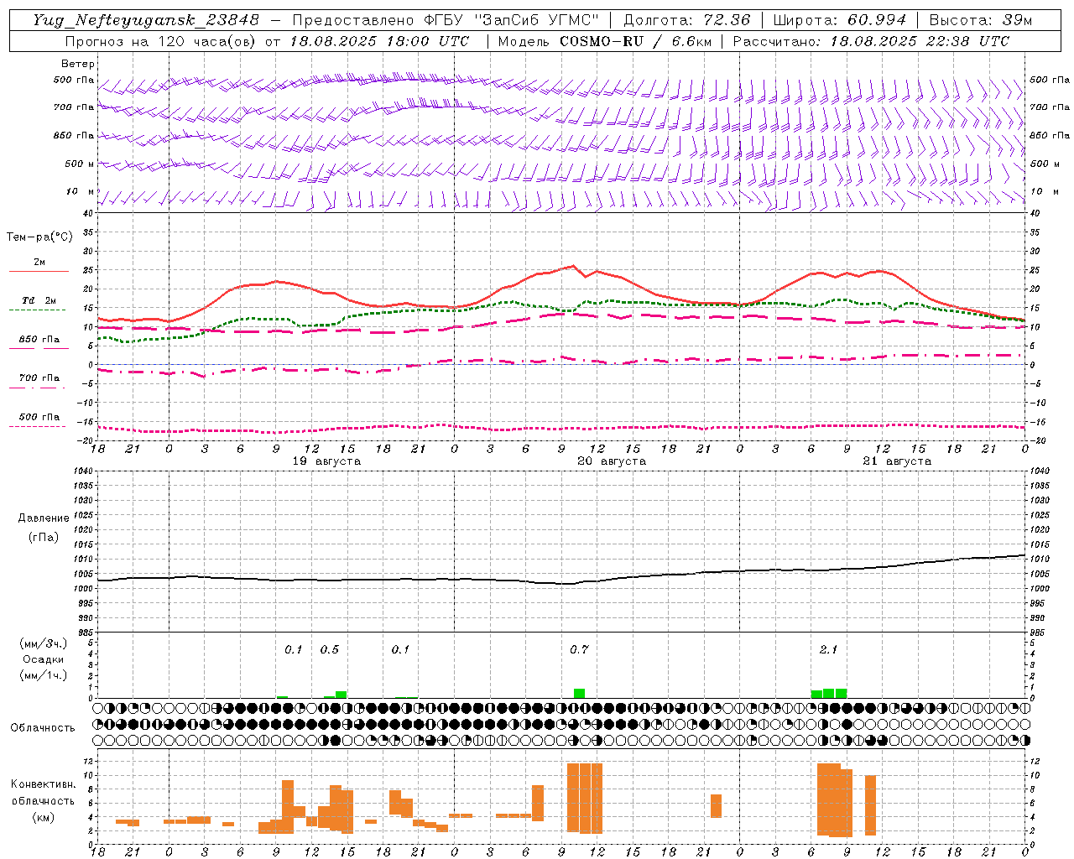This screenshot has width=1074, height=859.
Task: Click the Td 2м legend label
Action: (x=39, y=300)
